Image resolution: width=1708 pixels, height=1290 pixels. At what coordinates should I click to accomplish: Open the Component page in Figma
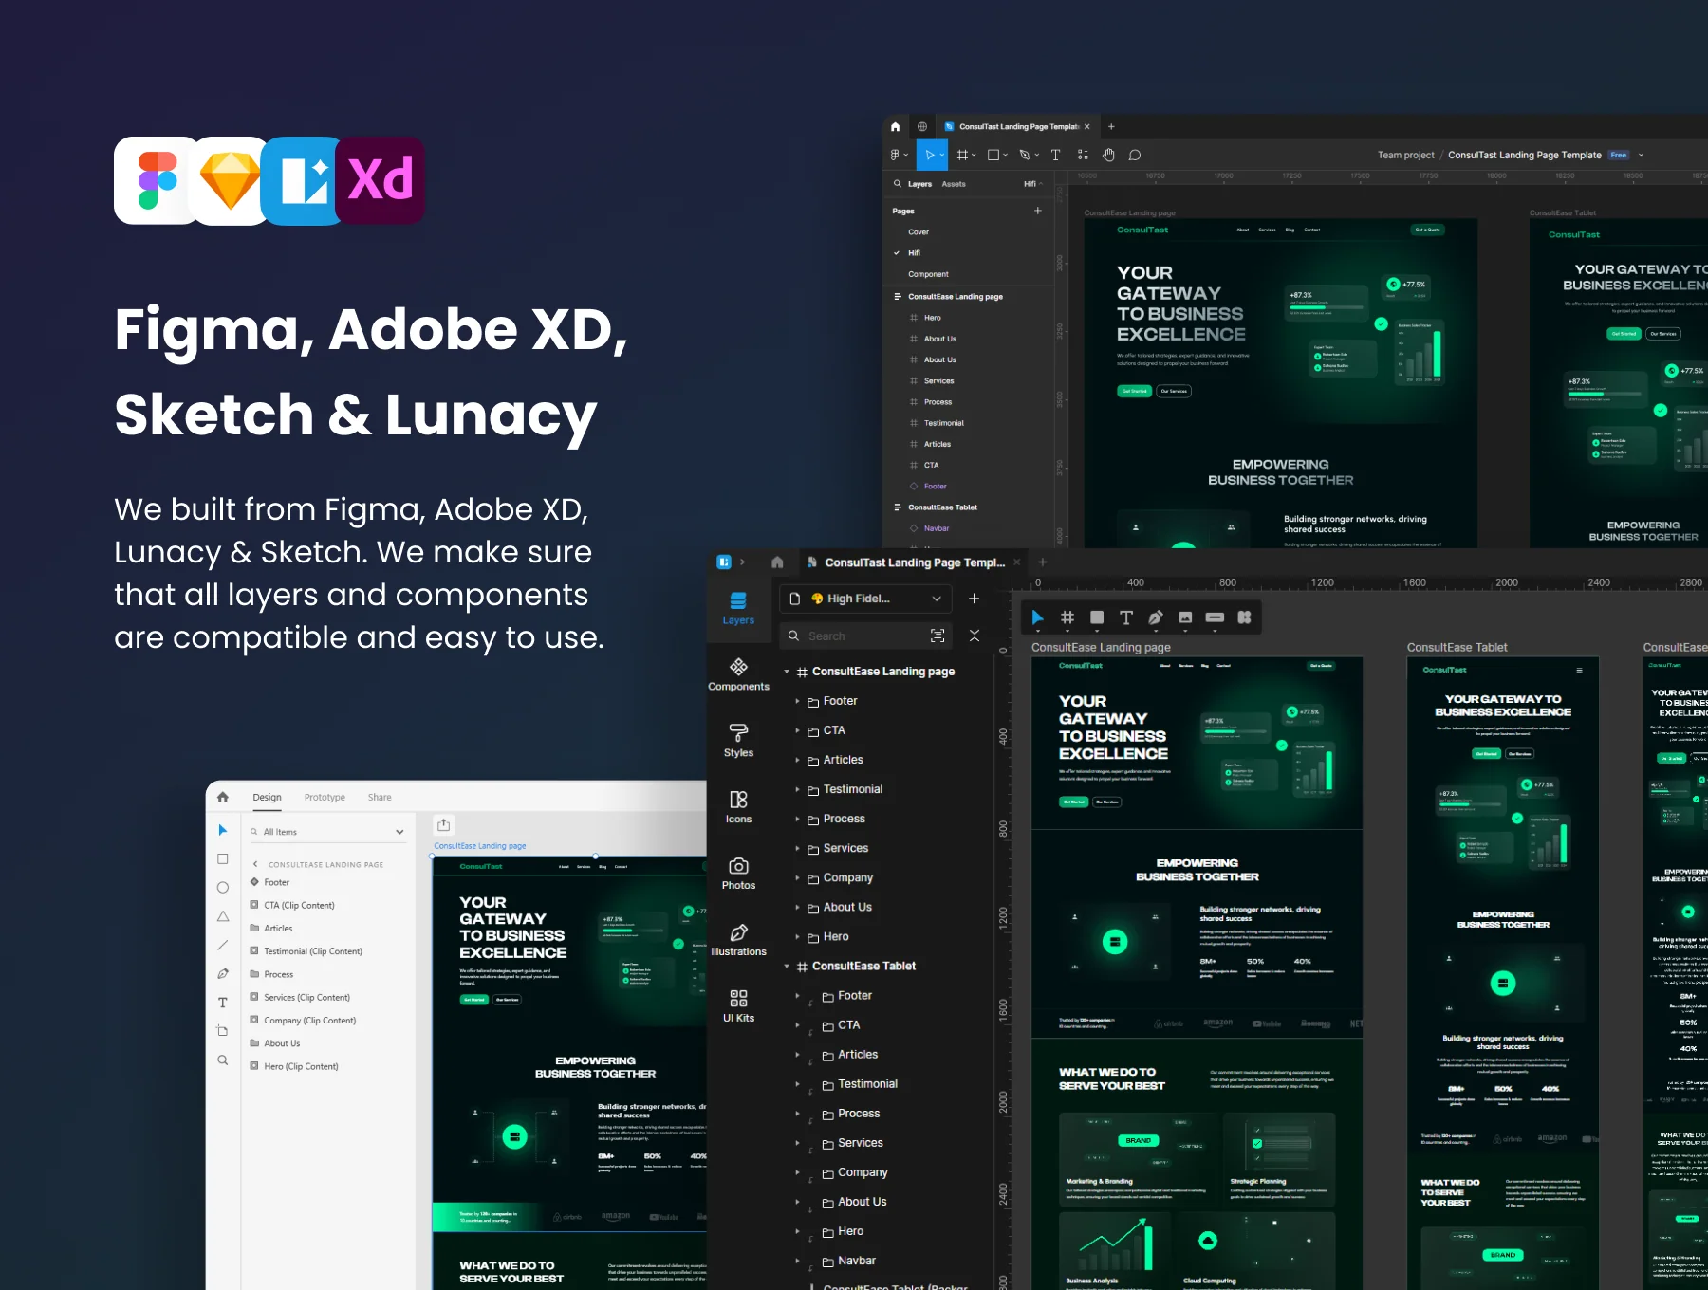click(928, 274)
